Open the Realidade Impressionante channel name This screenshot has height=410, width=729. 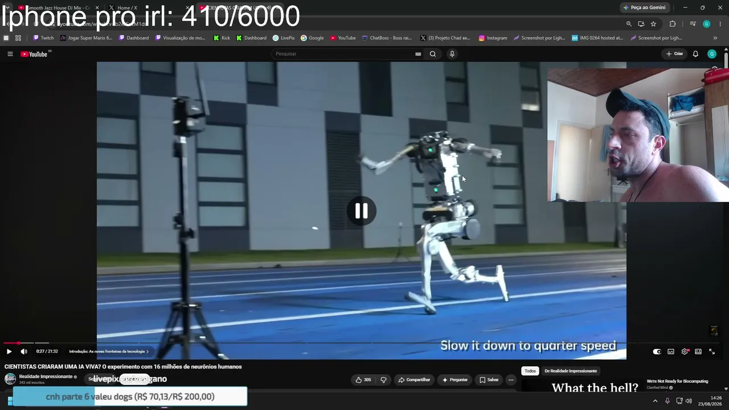click(46, 376)
